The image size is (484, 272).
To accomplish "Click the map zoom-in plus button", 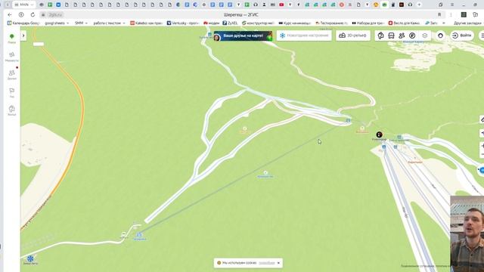I will coord(482,146).
